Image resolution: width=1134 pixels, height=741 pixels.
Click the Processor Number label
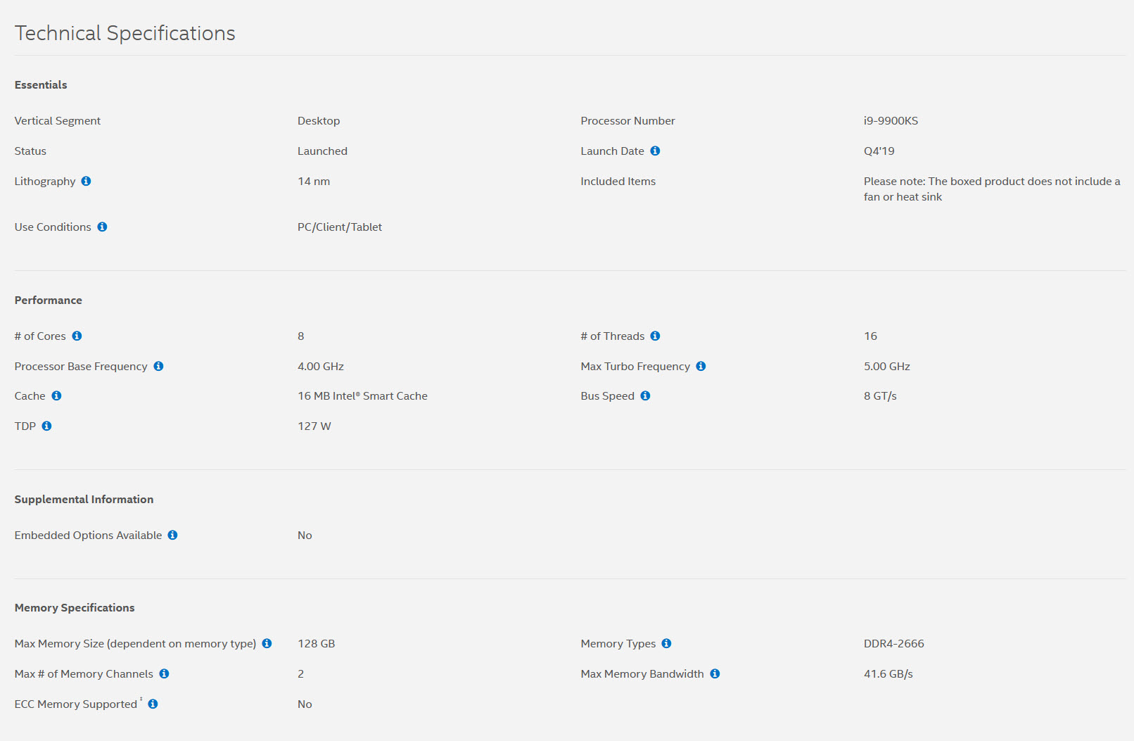click(628, 120)
